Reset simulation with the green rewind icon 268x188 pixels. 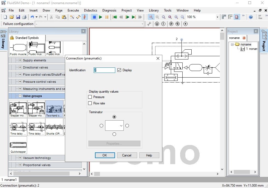tap(115, 17)
